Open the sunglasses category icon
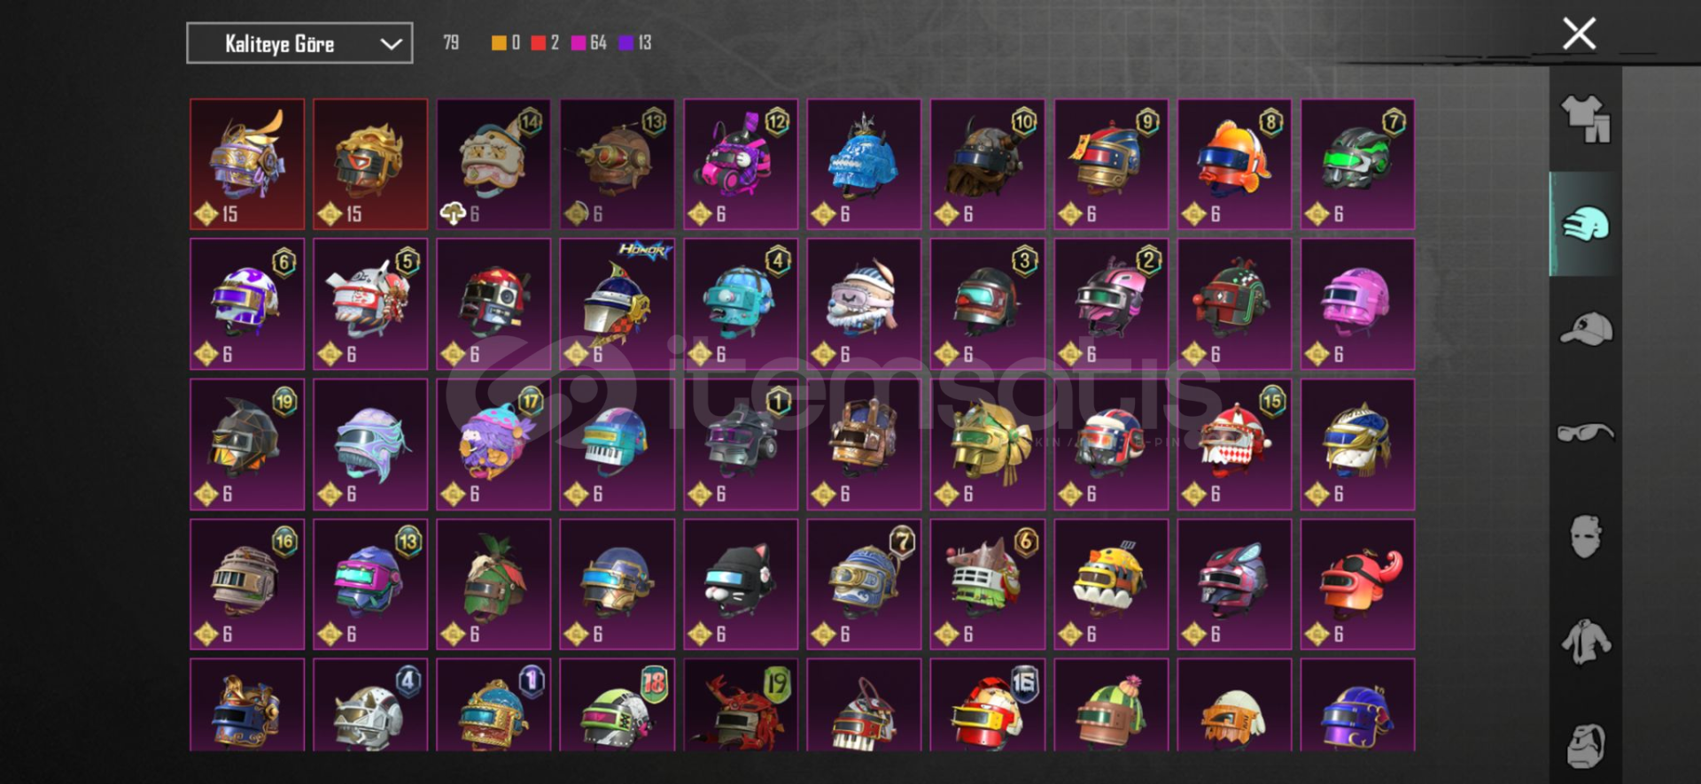 (x=1586, y=433)
